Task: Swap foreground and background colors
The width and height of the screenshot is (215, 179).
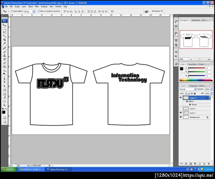Action: [6, 109]
